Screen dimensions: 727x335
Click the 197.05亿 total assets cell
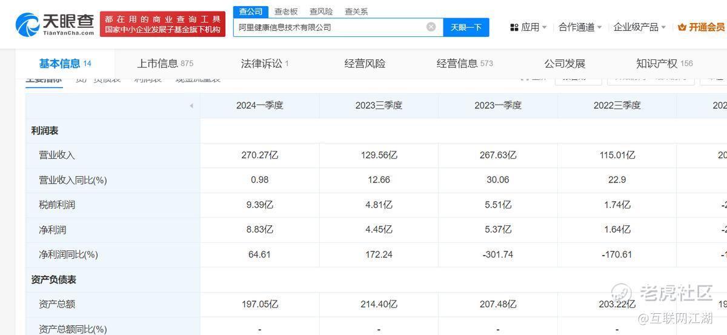(260, 304)
